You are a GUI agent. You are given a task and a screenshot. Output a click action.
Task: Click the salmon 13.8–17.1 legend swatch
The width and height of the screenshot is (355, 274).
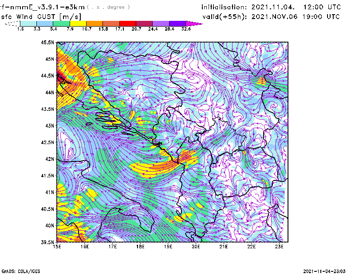pos(111,23)
